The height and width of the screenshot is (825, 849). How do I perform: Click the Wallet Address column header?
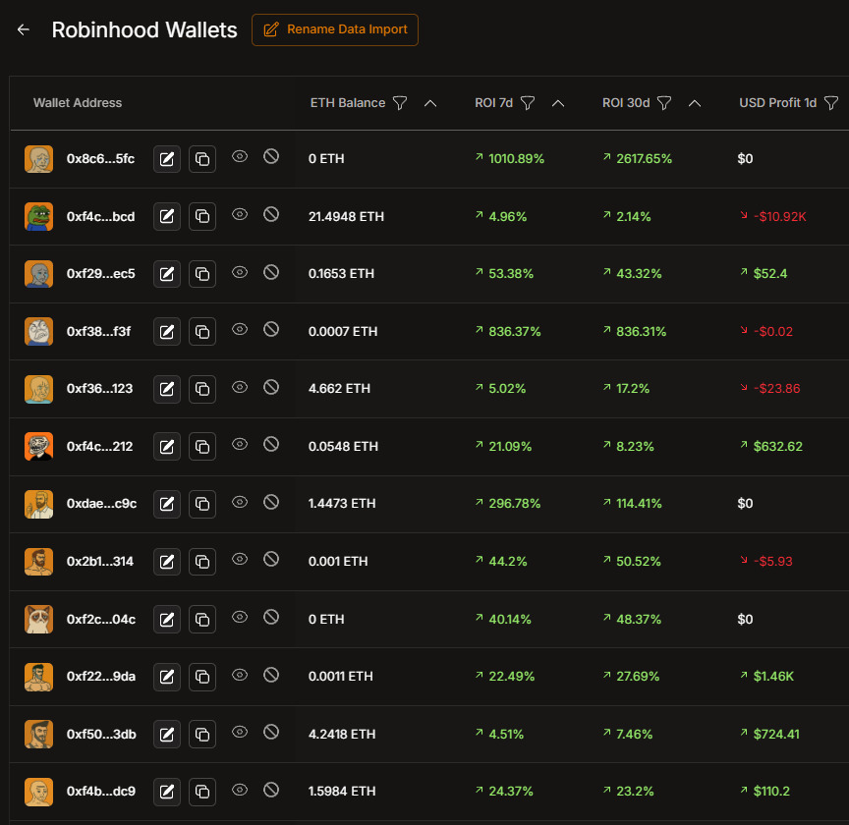tap(78, 103)
